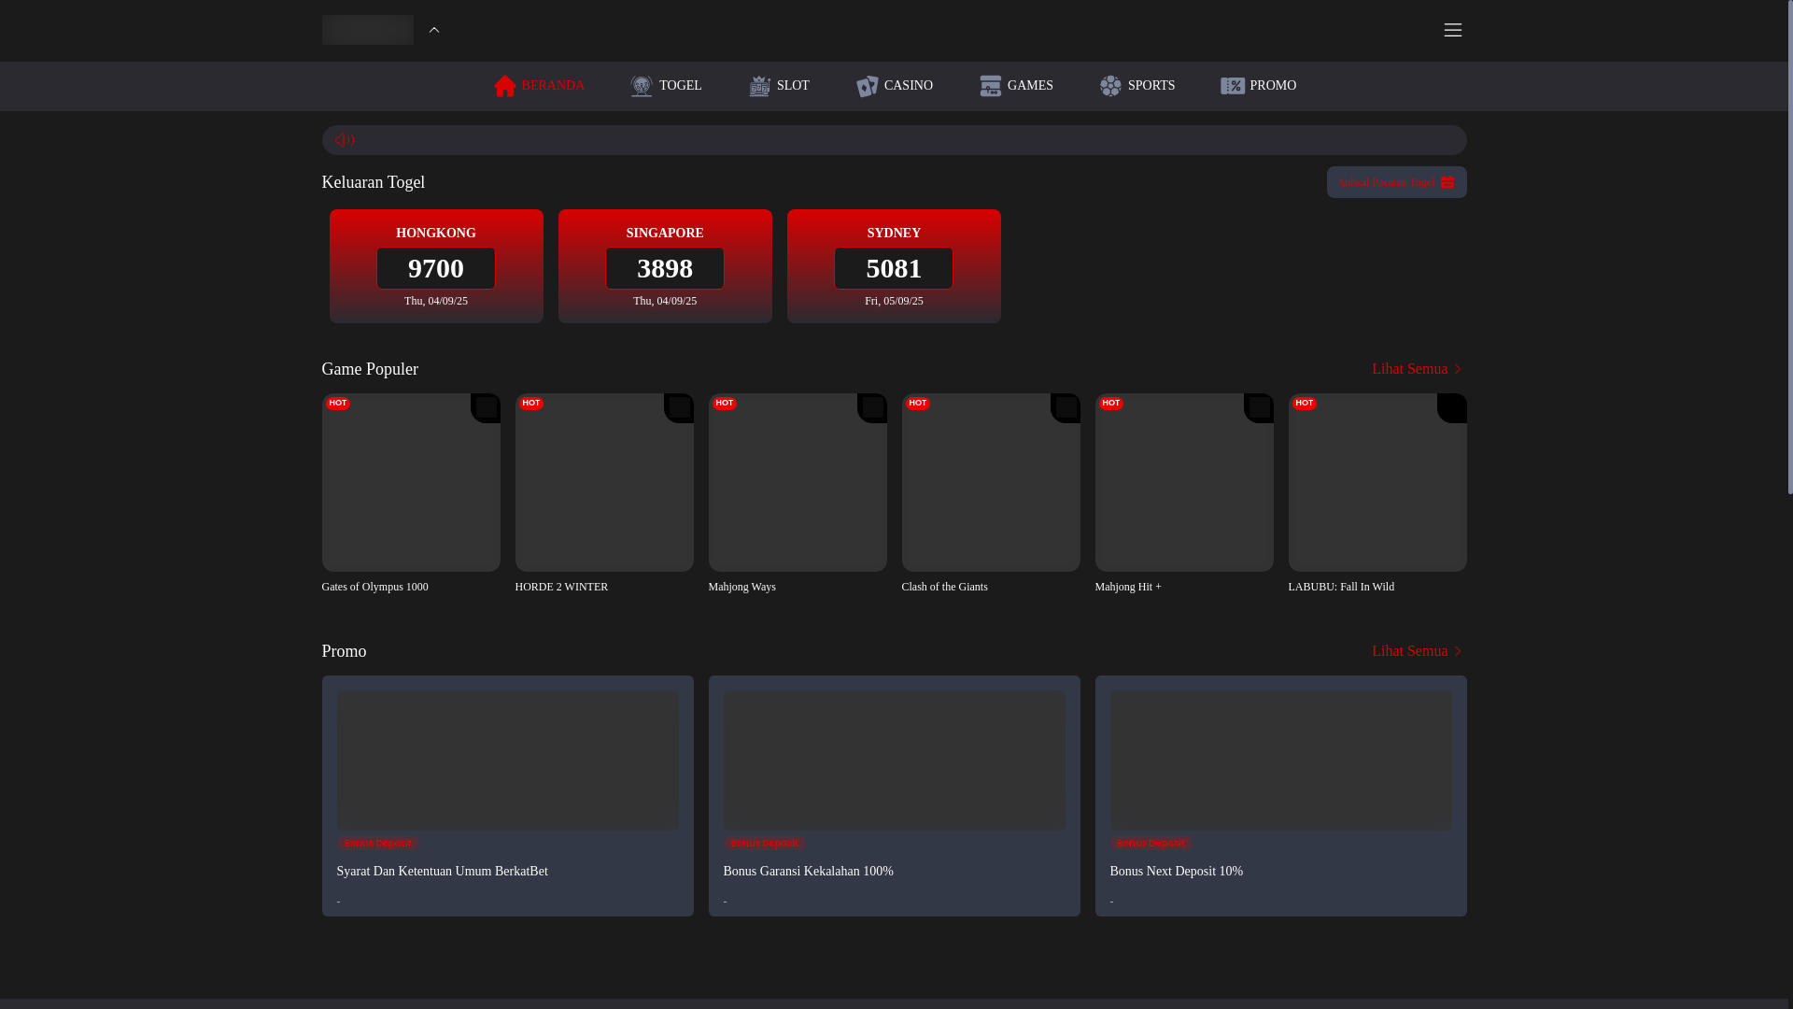This screenshot has height=1009, width=1793.
Task: Open the TOGEL menu item
Action: (666, 86)
